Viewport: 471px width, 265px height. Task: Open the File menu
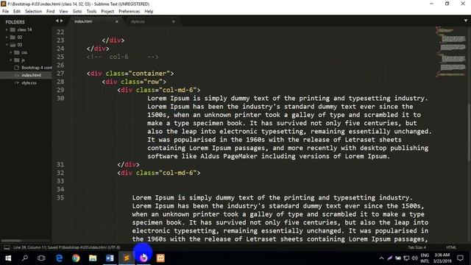(x=5, y=12)
